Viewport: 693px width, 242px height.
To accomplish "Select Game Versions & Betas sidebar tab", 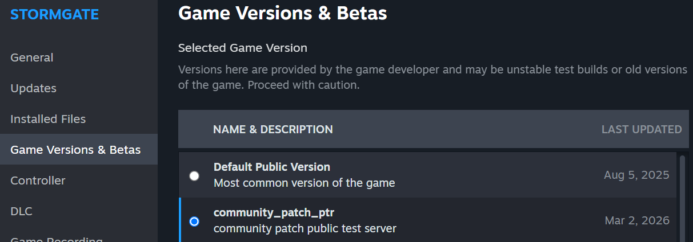I will click(x=75, y=150).
